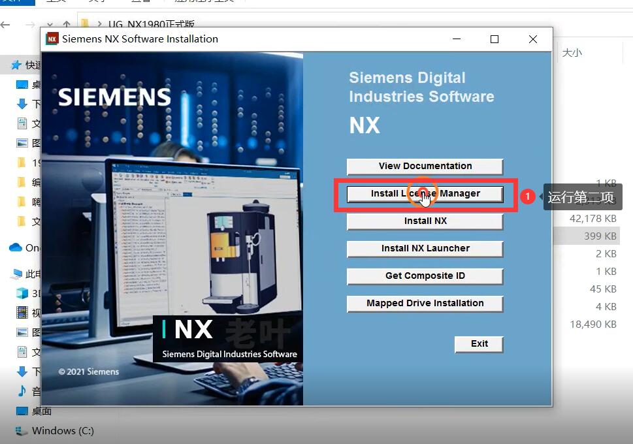Minimize the Siemens NX Software Installation window

click(457, 39)
